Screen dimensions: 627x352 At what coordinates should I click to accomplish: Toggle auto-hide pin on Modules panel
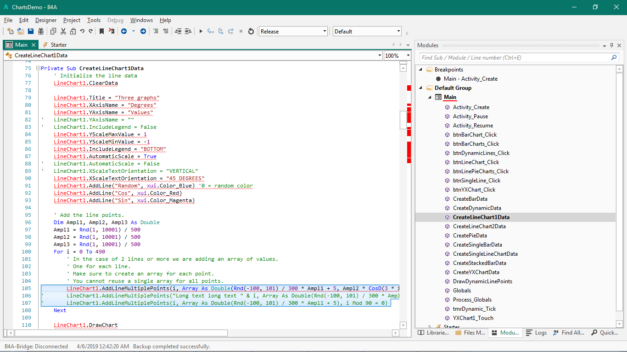(611, 45)
